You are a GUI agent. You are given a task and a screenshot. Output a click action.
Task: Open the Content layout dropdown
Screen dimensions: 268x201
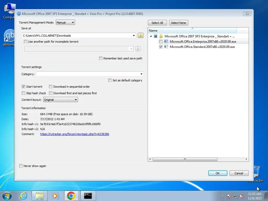(x=60, y=100)
